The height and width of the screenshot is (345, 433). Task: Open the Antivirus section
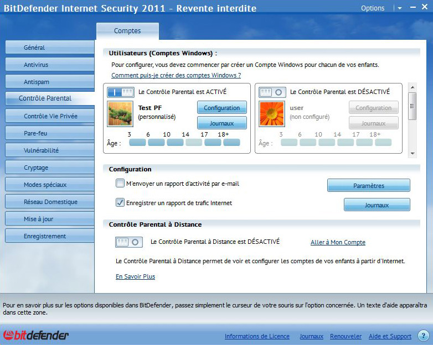50,65
